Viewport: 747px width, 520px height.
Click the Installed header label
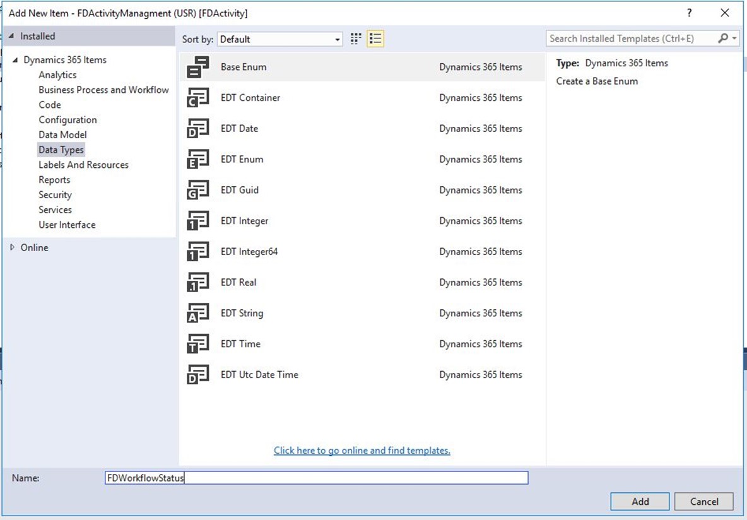(38, 36)
